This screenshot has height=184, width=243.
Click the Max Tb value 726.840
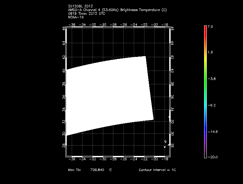(97, 170)
